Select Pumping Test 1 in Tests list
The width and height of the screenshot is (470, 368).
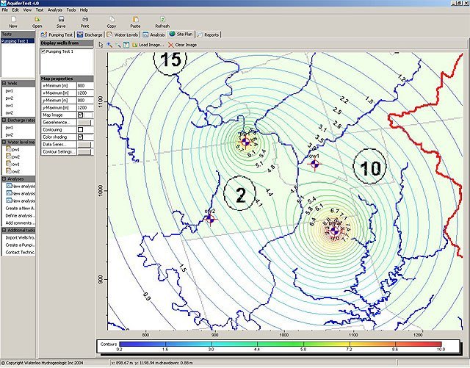click(18, 41)
